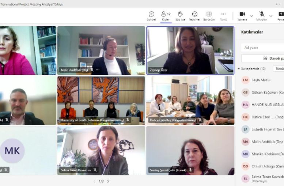Expand microphone device options arrow
284x186 pixels.
(x=271, y=16)
